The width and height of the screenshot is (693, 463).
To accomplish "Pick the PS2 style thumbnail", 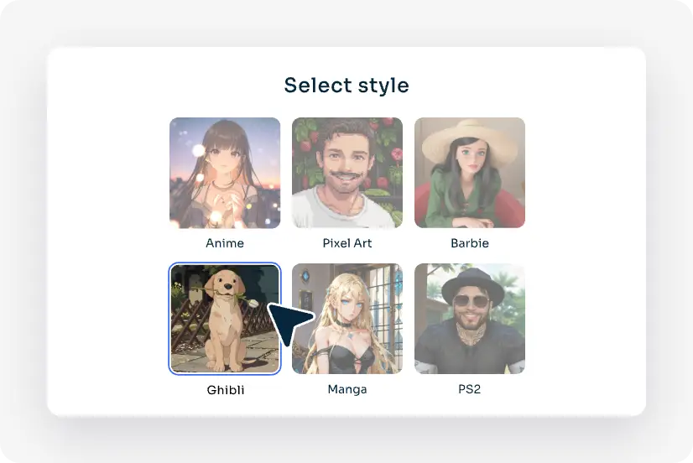I will click(x=469, y=319).
